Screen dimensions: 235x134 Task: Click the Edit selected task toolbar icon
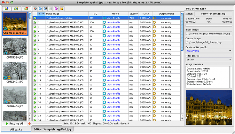16,9
